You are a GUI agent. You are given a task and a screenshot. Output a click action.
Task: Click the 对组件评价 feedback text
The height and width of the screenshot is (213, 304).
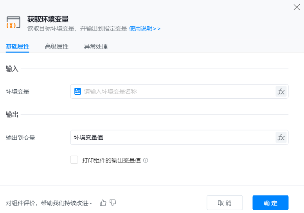[49, 203]
